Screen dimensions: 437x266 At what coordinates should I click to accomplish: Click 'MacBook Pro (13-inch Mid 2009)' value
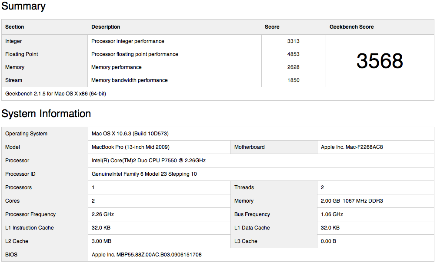click(130, 147)
